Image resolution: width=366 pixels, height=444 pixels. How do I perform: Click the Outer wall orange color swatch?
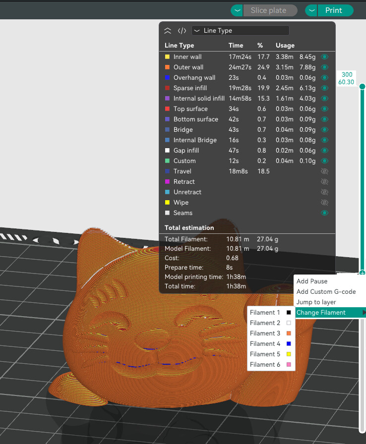tap(168, 67)
